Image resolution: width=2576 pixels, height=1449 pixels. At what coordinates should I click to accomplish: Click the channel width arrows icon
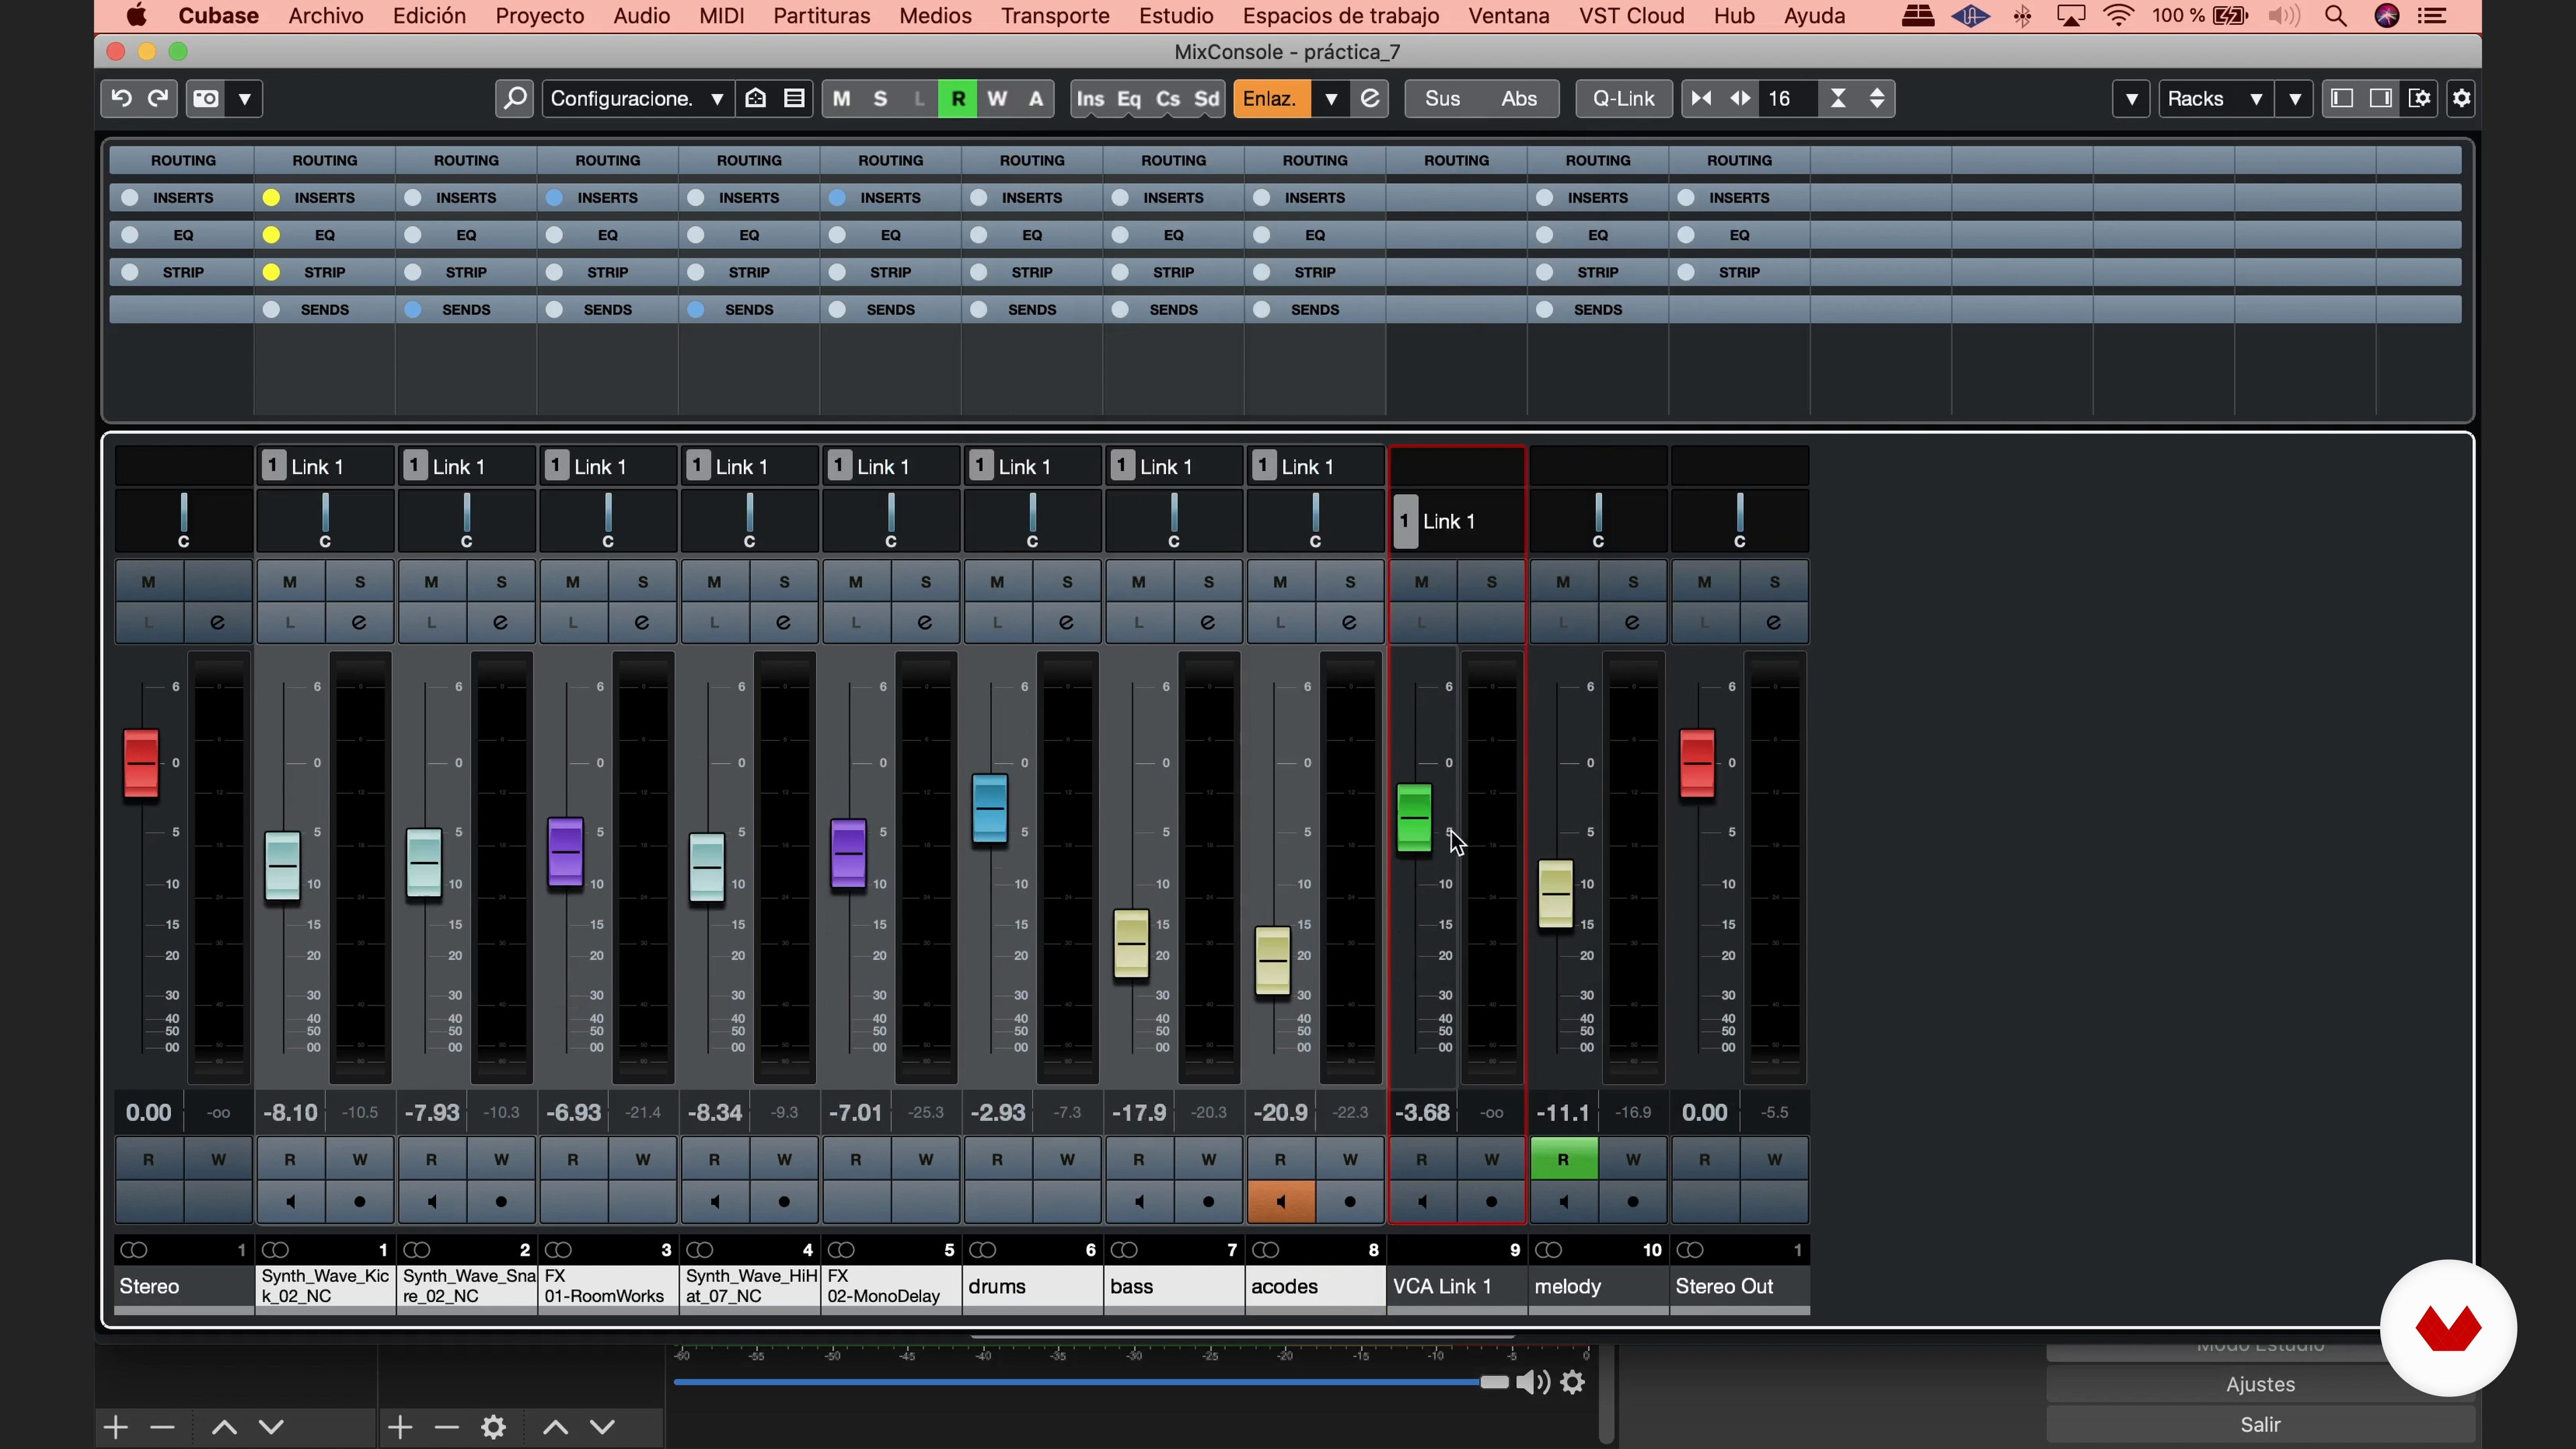click(1740, 98)
